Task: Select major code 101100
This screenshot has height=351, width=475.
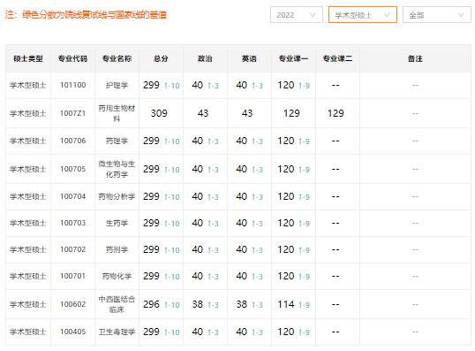Action: [x=72, y=85]
